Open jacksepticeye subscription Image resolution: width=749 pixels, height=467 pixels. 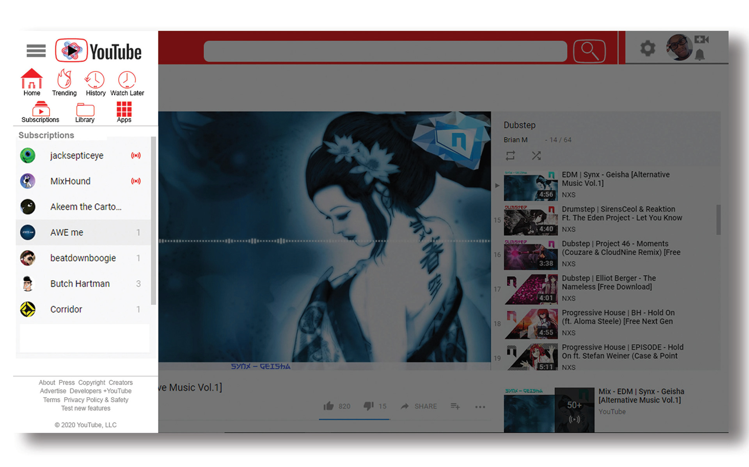point(83,155)
